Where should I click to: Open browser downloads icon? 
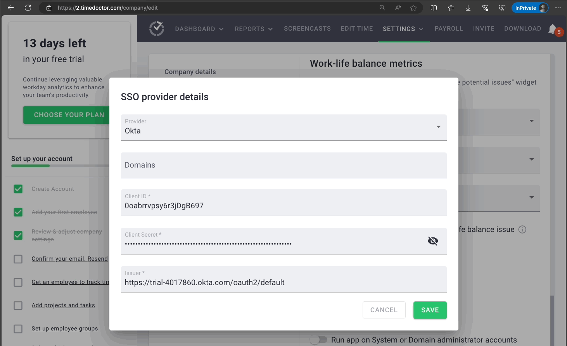468,8
